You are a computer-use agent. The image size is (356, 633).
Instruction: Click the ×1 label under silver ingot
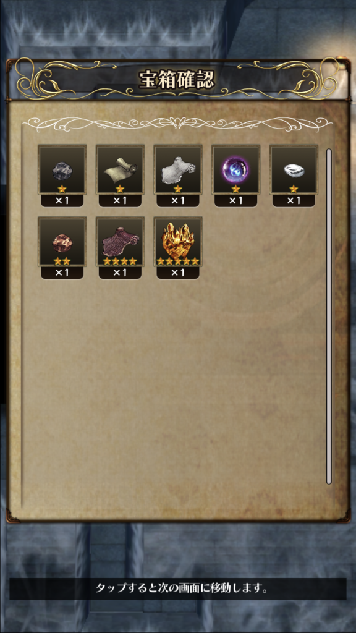294,201
